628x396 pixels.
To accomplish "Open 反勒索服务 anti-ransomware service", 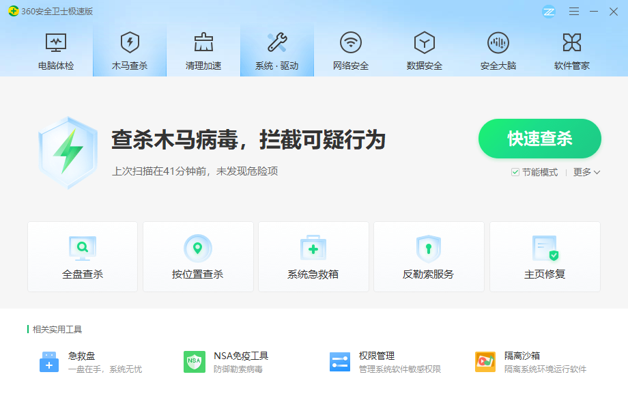I will click(x=428, y=256).
